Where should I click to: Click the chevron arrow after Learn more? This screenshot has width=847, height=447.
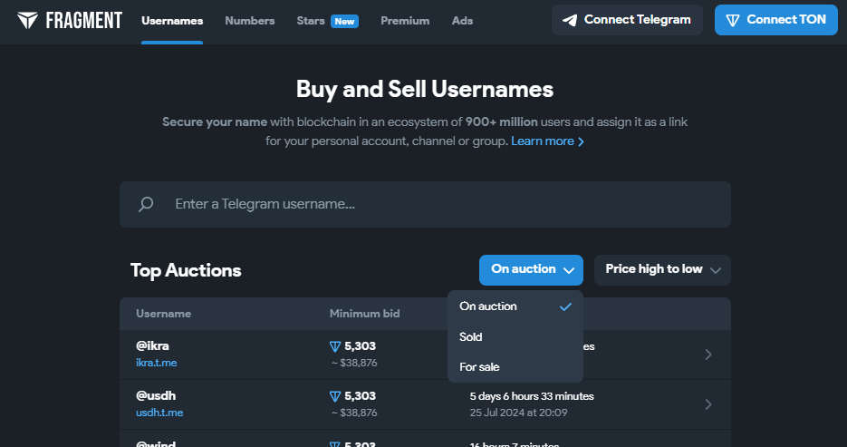tap(582, 141)
